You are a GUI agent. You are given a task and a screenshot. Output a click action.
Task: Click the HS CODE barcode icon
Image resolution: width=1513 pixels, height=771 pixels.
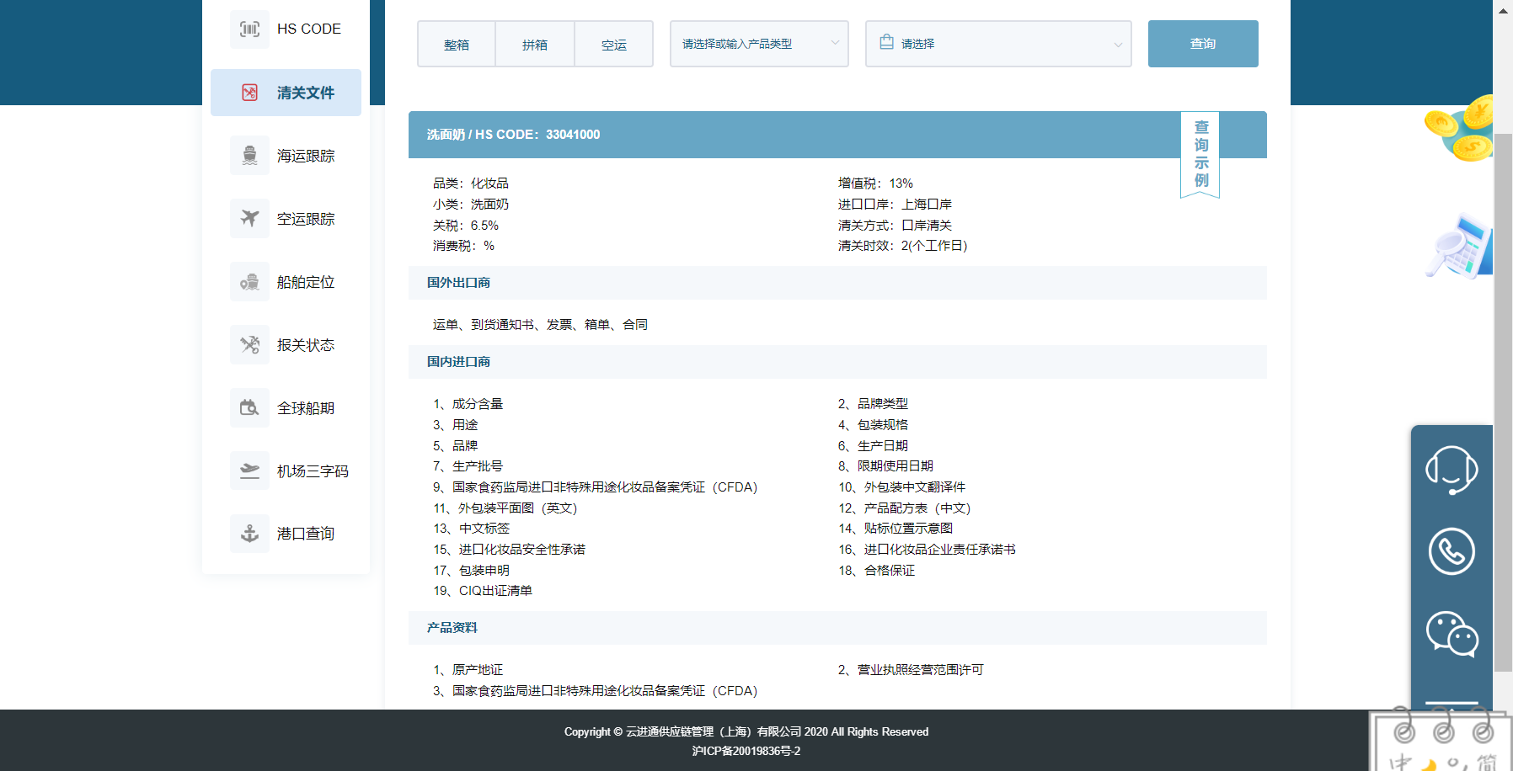[x=249, y=29]
